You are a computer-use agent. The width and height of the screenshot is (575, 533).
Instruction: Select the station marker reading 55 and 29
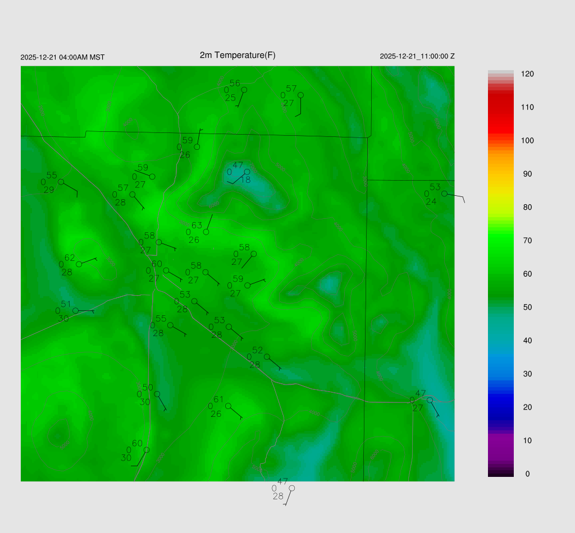[61, 182]
